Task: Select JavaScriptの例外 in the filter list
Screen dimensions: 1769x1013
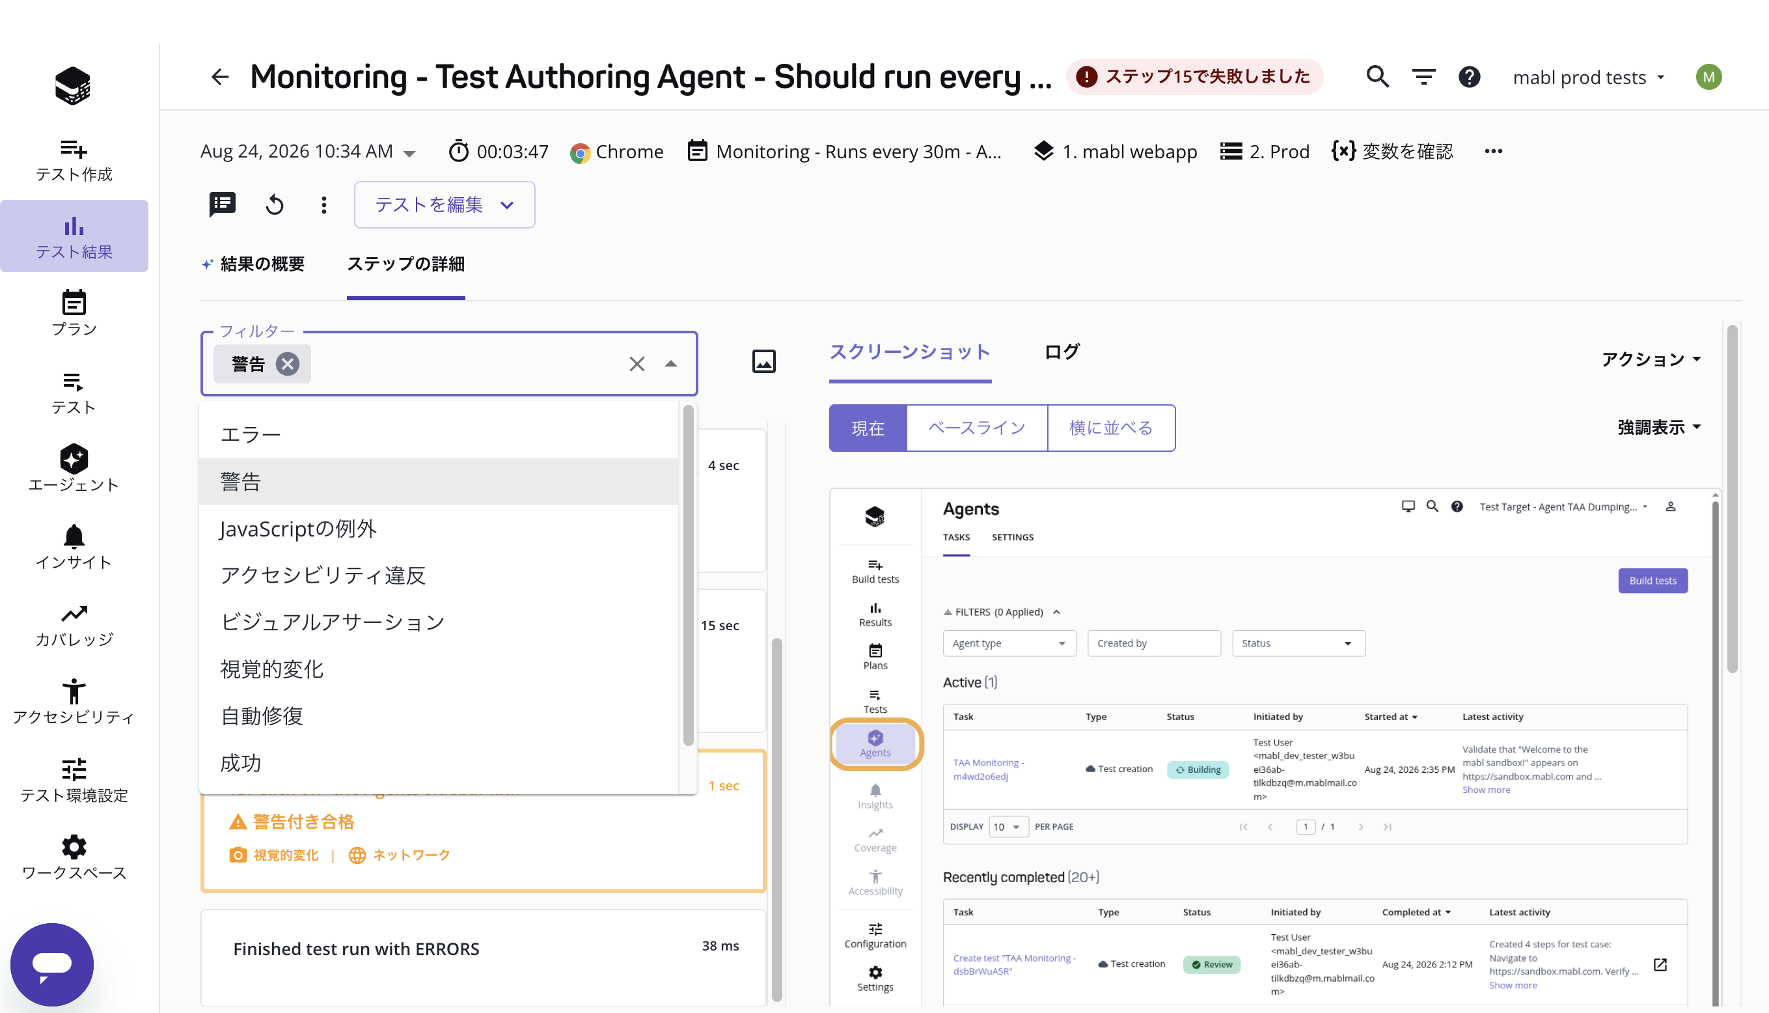Action: (439, 529)
